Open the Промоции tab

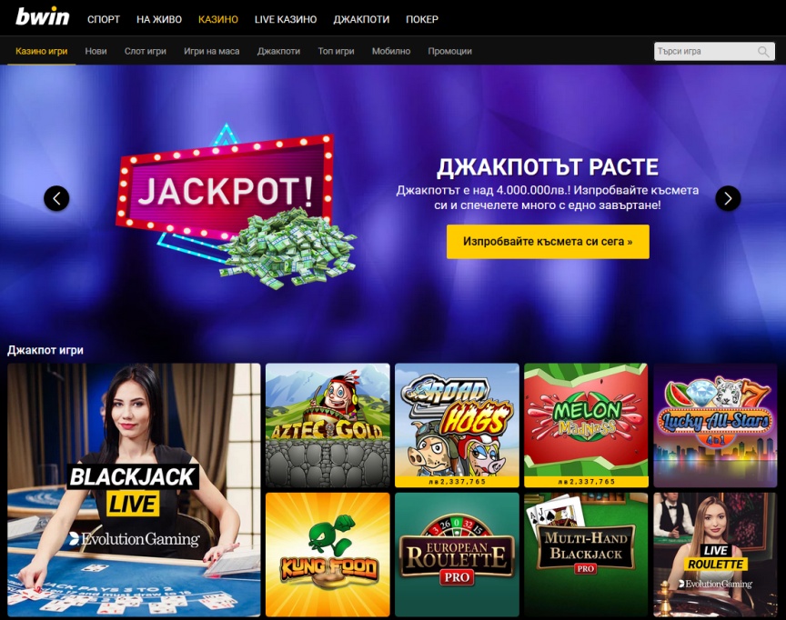(x=449, y=51)
